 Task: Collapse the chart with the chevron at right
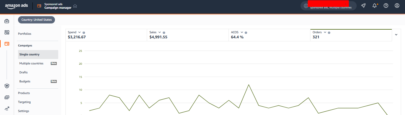click(x=396, y=35)
